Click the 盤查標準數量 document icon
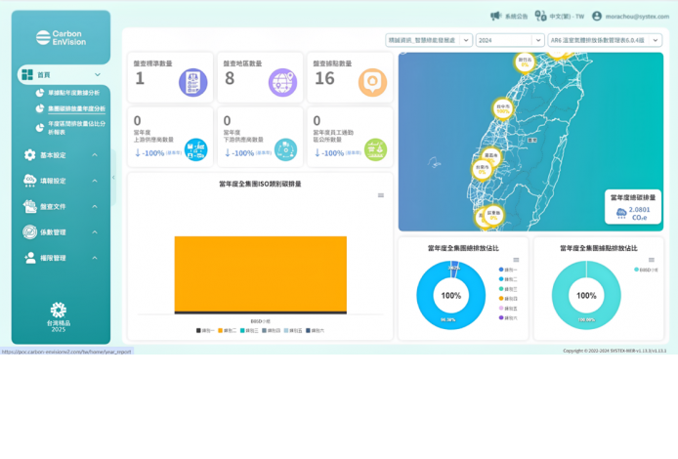 [192, 82]
